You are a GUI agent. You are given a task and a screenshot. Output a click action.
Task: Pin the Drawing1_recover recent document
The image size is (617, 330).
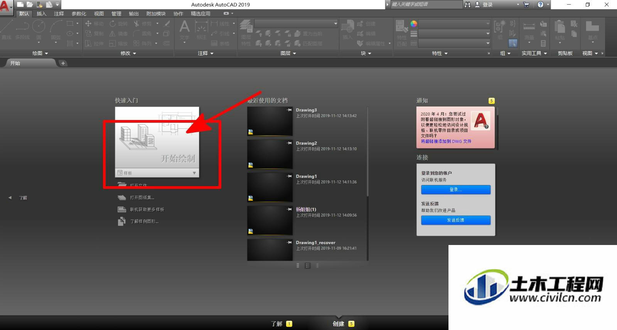click(289, 242)
